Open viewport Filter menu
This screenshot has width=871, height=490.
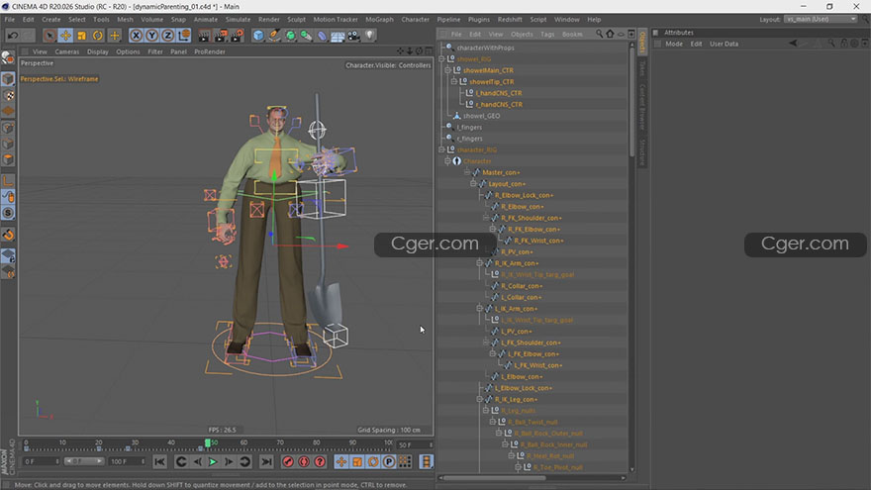tap(155, 51)
